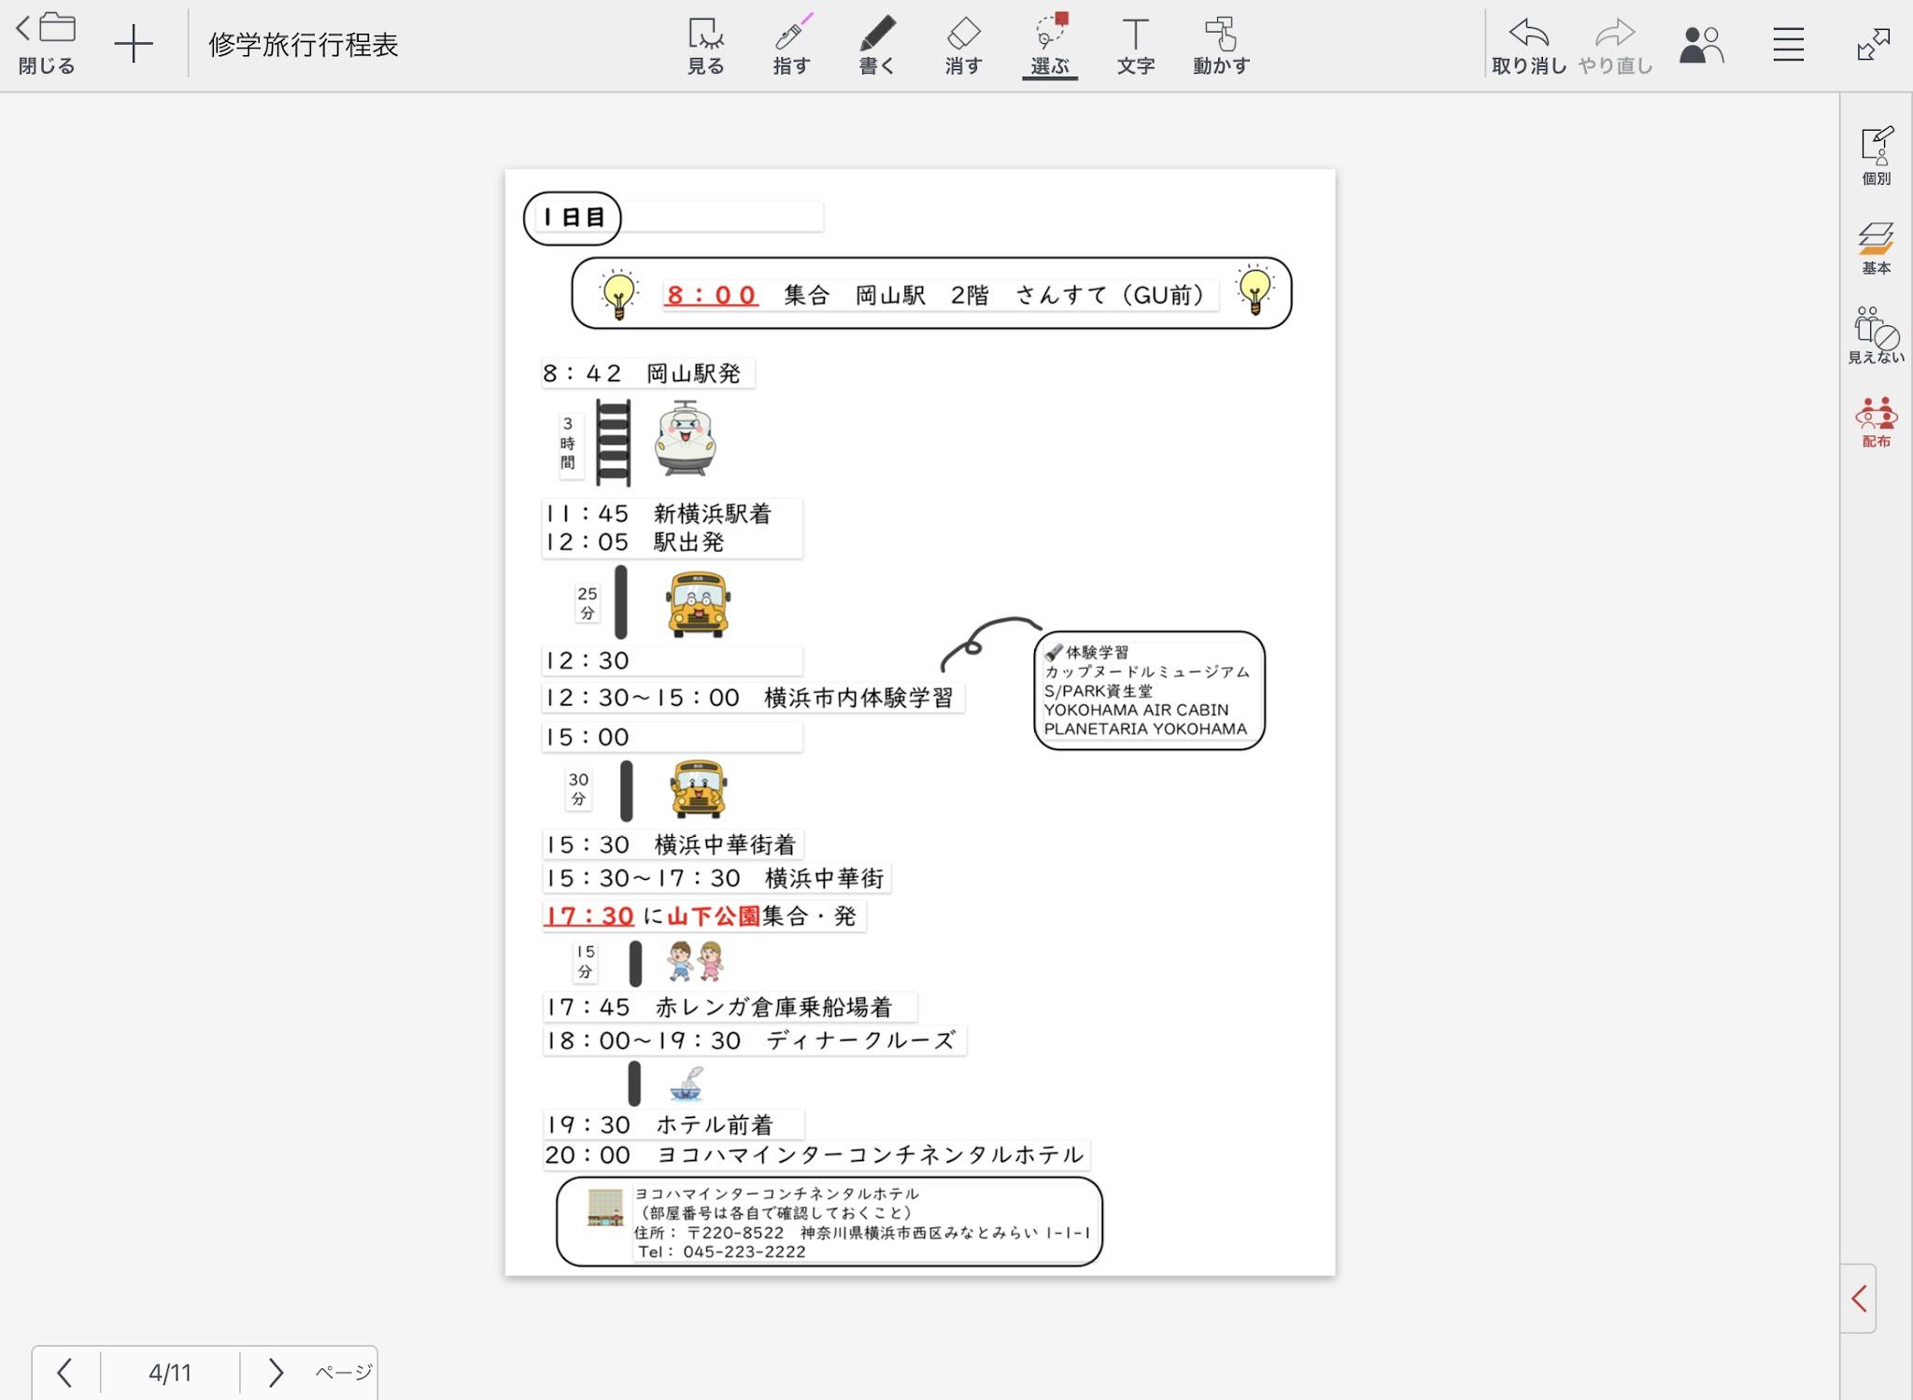
Task: Toggle fullscreen expand arrows icon
Action: (1873, 45)
